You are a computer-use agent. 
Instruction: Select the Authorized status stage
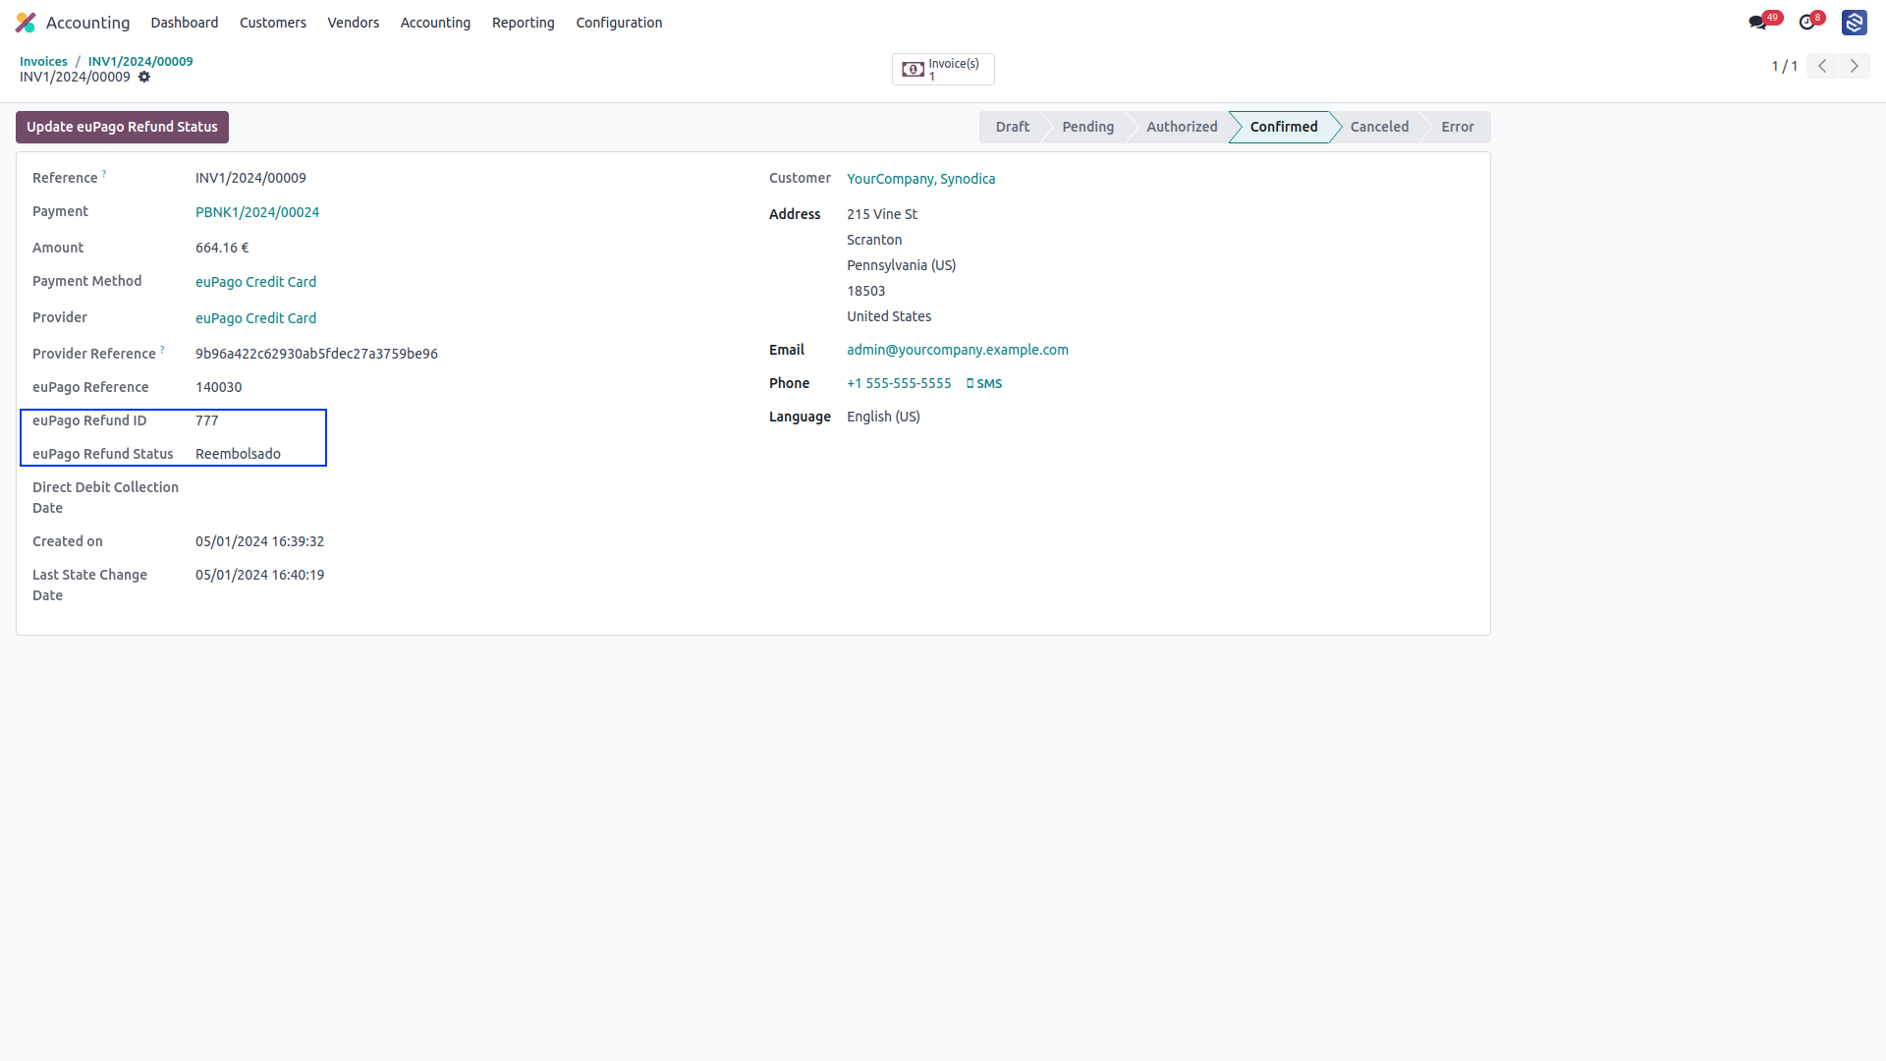(1182, 127)
